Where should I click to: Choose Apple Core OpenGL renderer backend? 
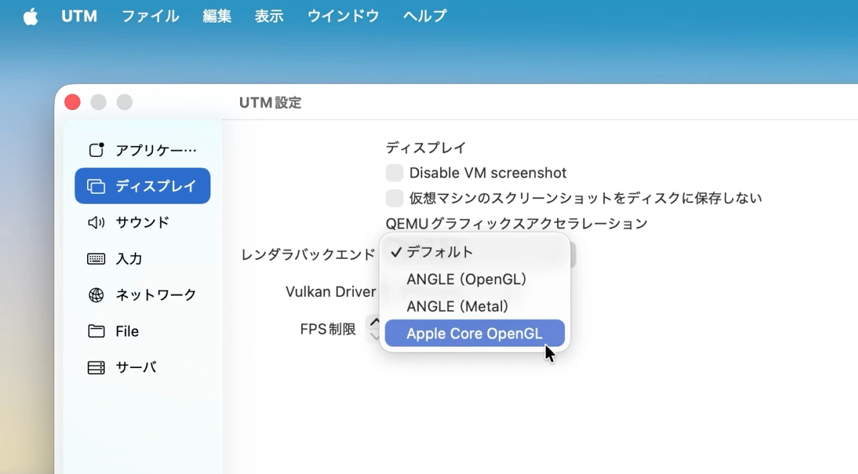pyautogui.click(x=475, y=333)
